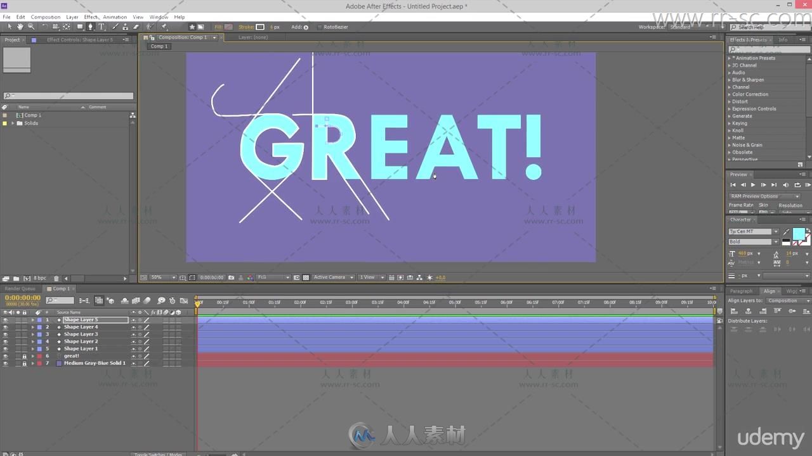Unlock Medium Gray-Blue Solid 1 layer

click(25, 364)
